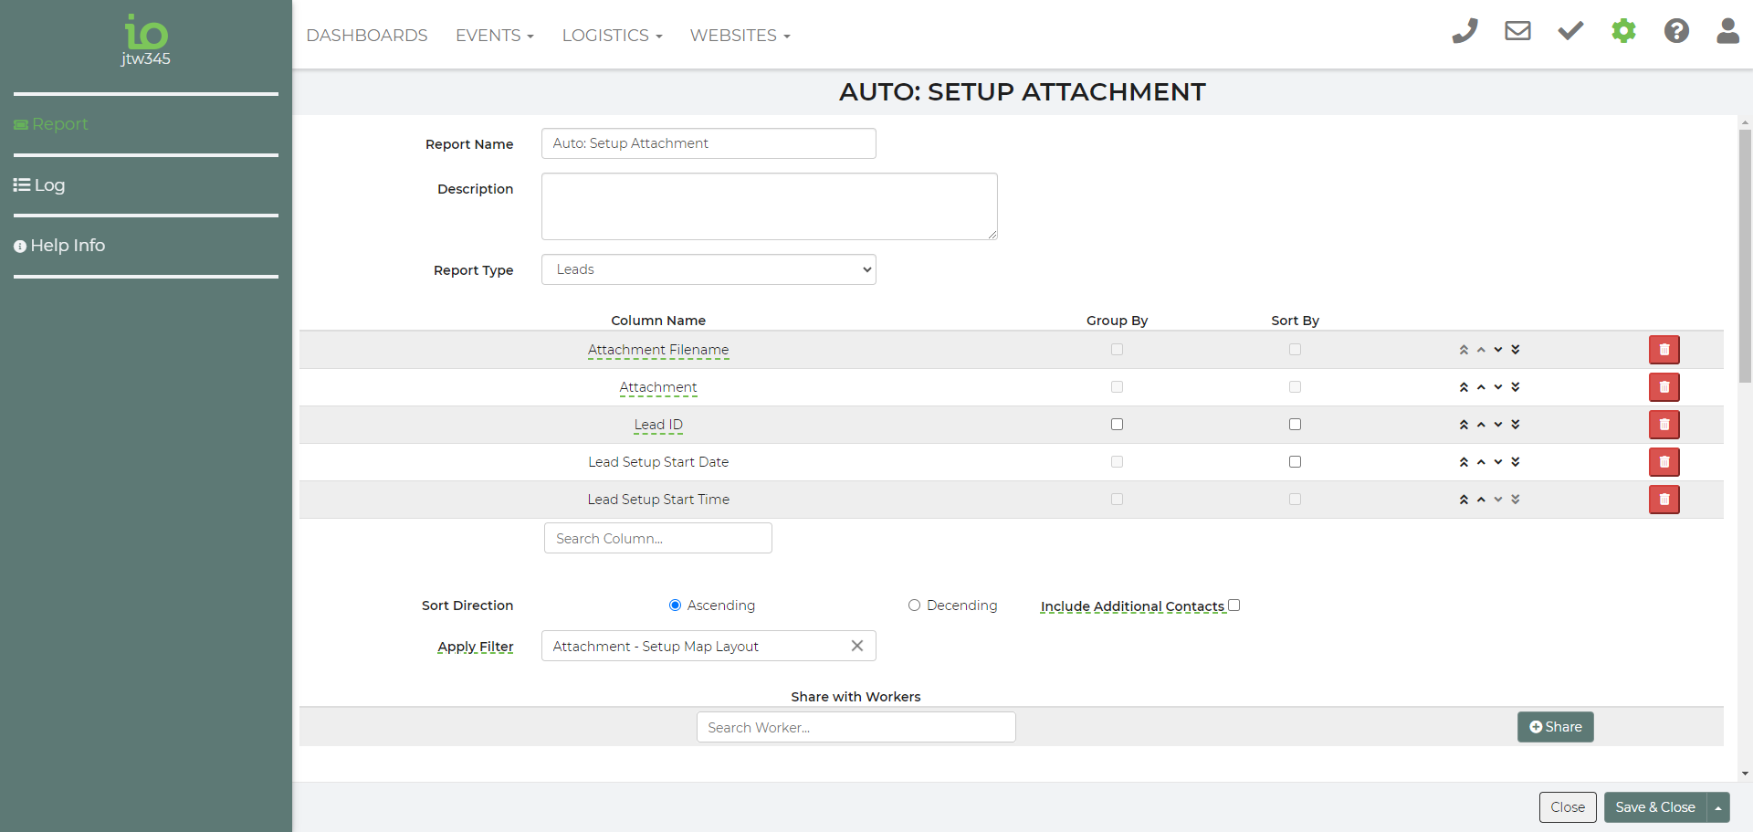Move Lead ID row to top
This screenshot has width=1753, height=832.
(x=1464, y=425)
